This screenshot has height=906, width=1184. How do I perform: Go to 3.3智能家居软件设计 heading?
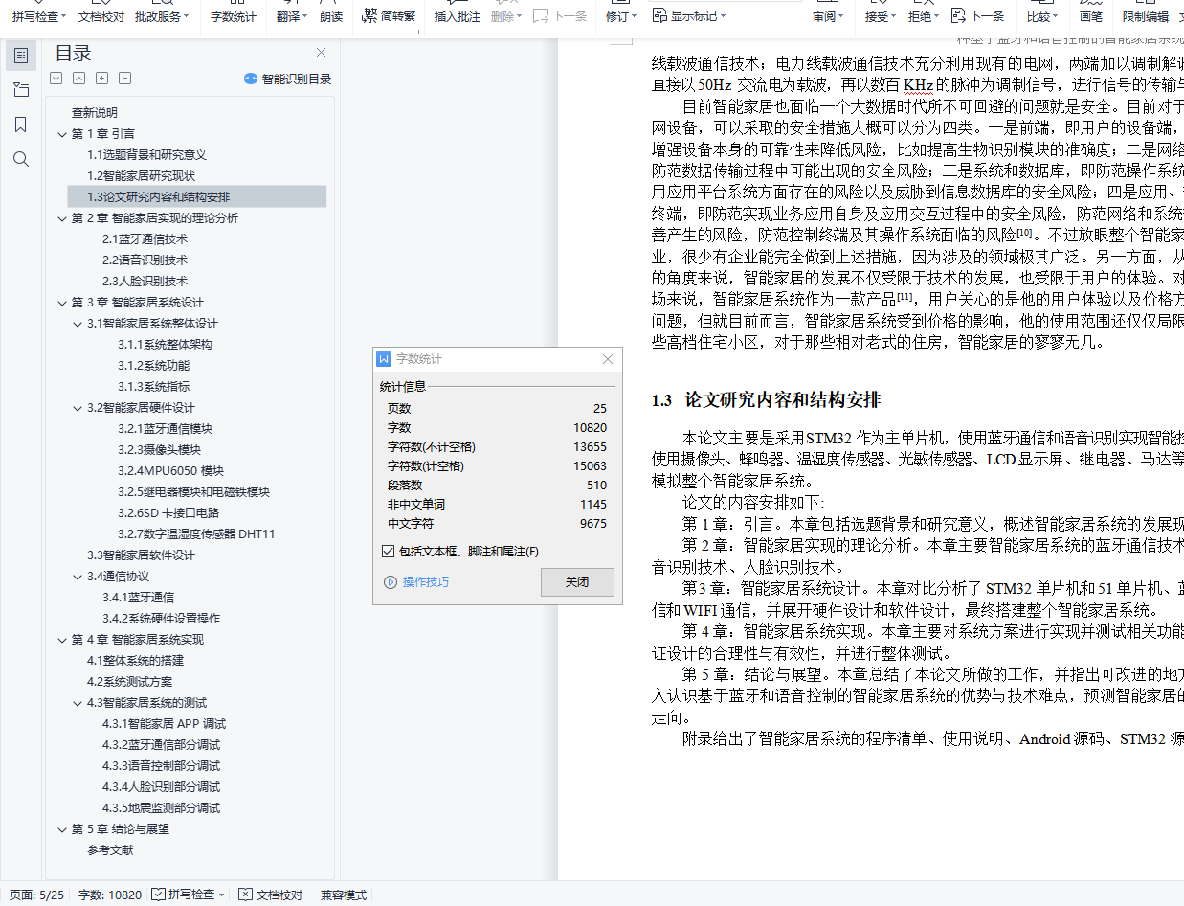[x=141, y=555]
